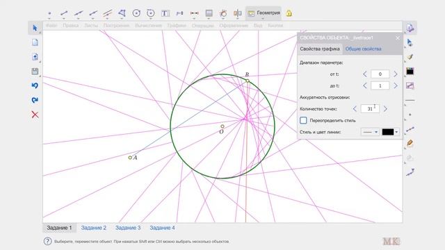Select the Polygon tool
445x250 pixels.
(122, 13)
